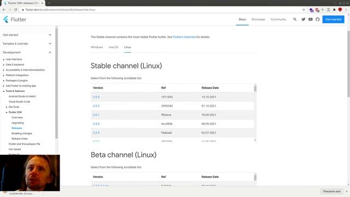Download stable version 2.5.0
The width and height of the screenshot is (350, 197).
click(x=96, y=124)
